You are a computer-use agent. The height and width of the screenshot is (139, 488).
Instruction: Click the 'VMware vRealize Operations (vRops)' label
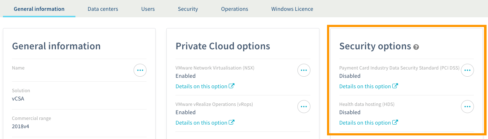point(214,104)
